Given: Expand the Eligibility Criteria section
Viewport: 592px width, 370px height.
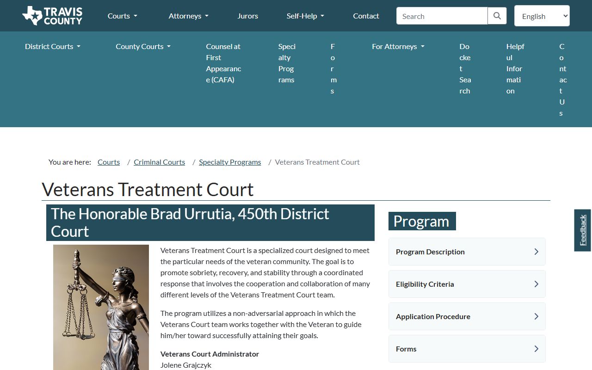Looking at the screenshot, I should coord(467,284).
